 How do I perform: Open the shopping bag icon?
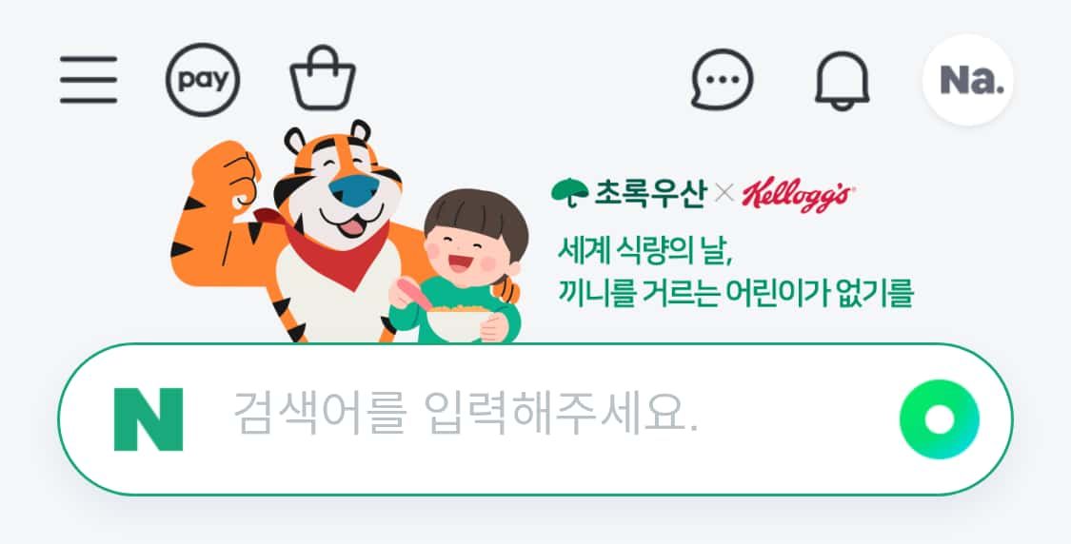click(x=323, y=79)
